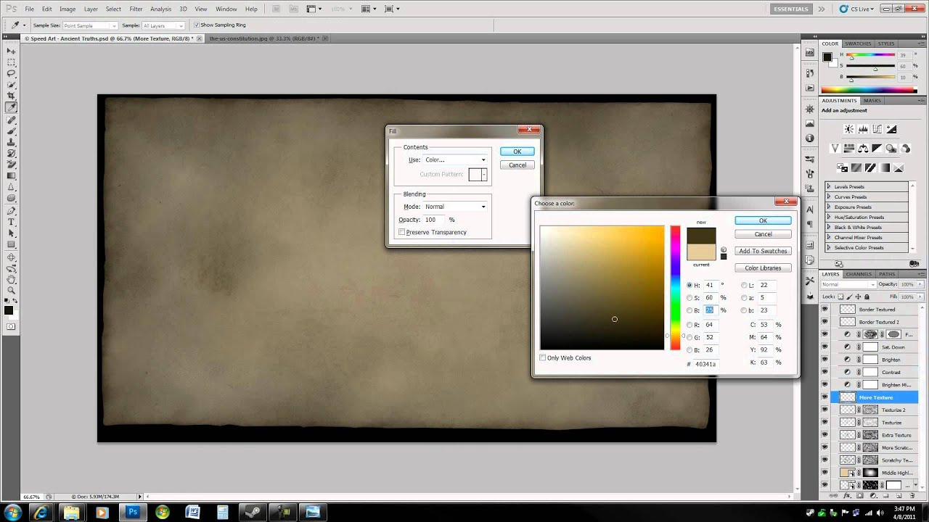Add a Vibrance adjustment
The height and width of the screenshot is (522, 929).
[835, 149]
